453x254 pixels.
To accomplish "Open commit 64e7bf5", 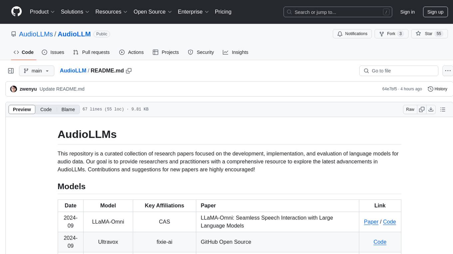I will click(x=389, y=89).
